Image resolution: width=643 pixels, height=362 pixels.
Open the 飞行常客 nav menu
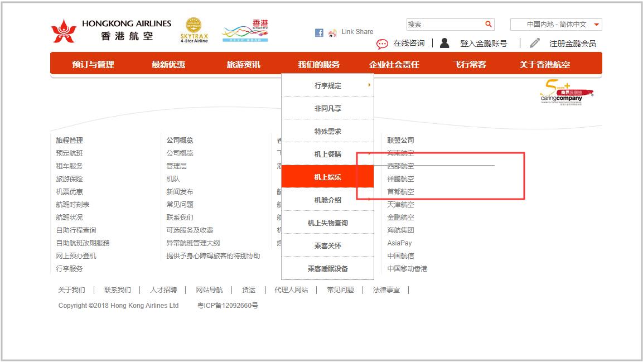[x=470, y=64]
